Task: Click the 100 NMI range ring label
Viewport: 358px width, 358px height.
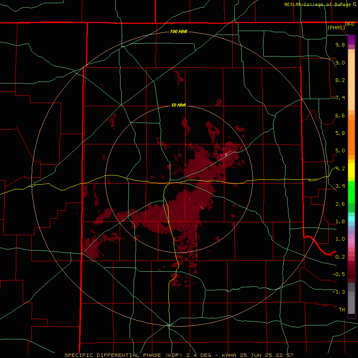Action: click(179, 31)
